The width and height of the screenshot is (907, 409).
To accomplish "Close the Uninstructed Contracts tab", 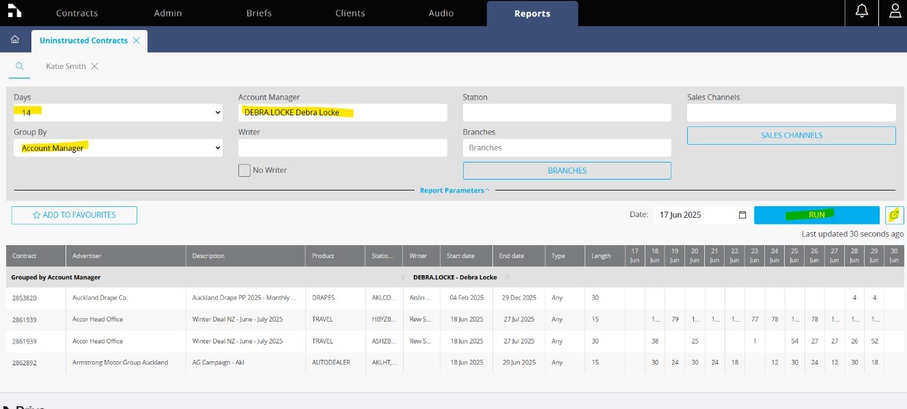I will click(x=137, y=40).
